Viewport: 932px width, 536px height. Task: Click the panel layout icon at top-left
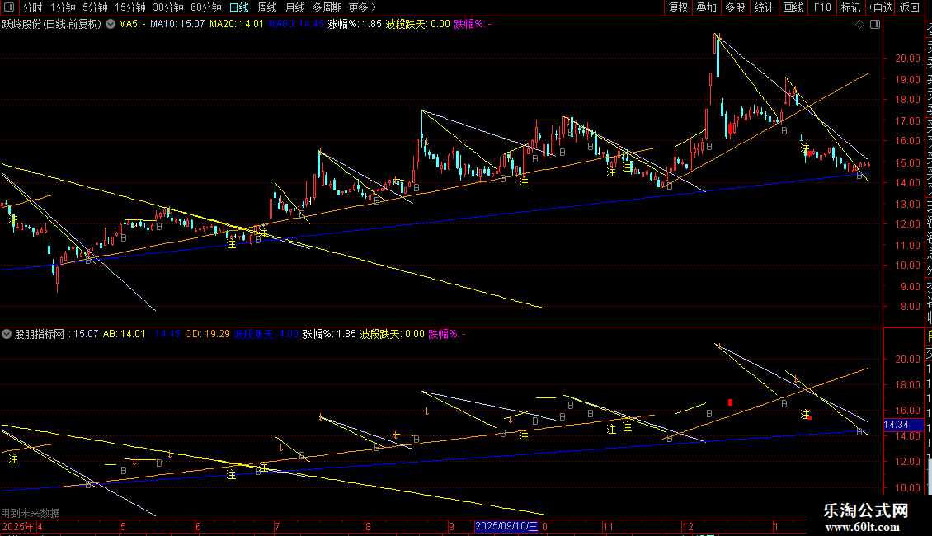tap(10, 7)
